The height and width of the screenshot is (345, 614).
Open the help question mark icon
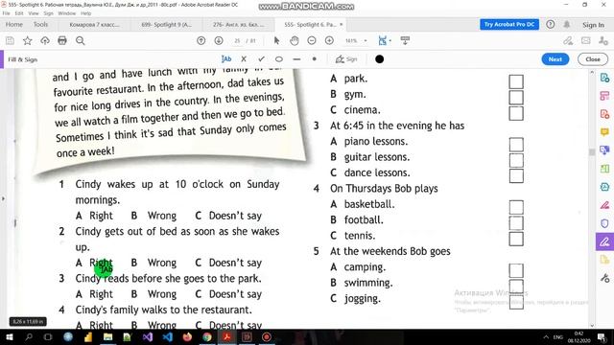point(550,24)
